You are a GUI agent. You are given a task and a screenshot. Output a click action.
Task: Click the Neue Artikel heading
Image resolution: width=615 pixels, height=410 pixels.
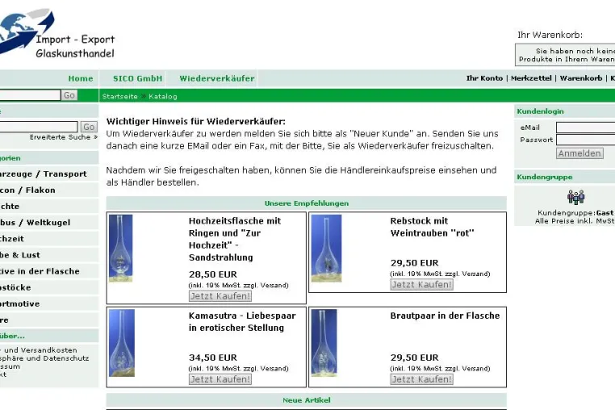(307, 400)
